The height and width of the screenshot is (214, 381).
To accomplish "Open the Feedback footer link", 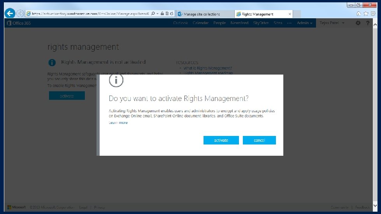I will [x=362, y=207].
